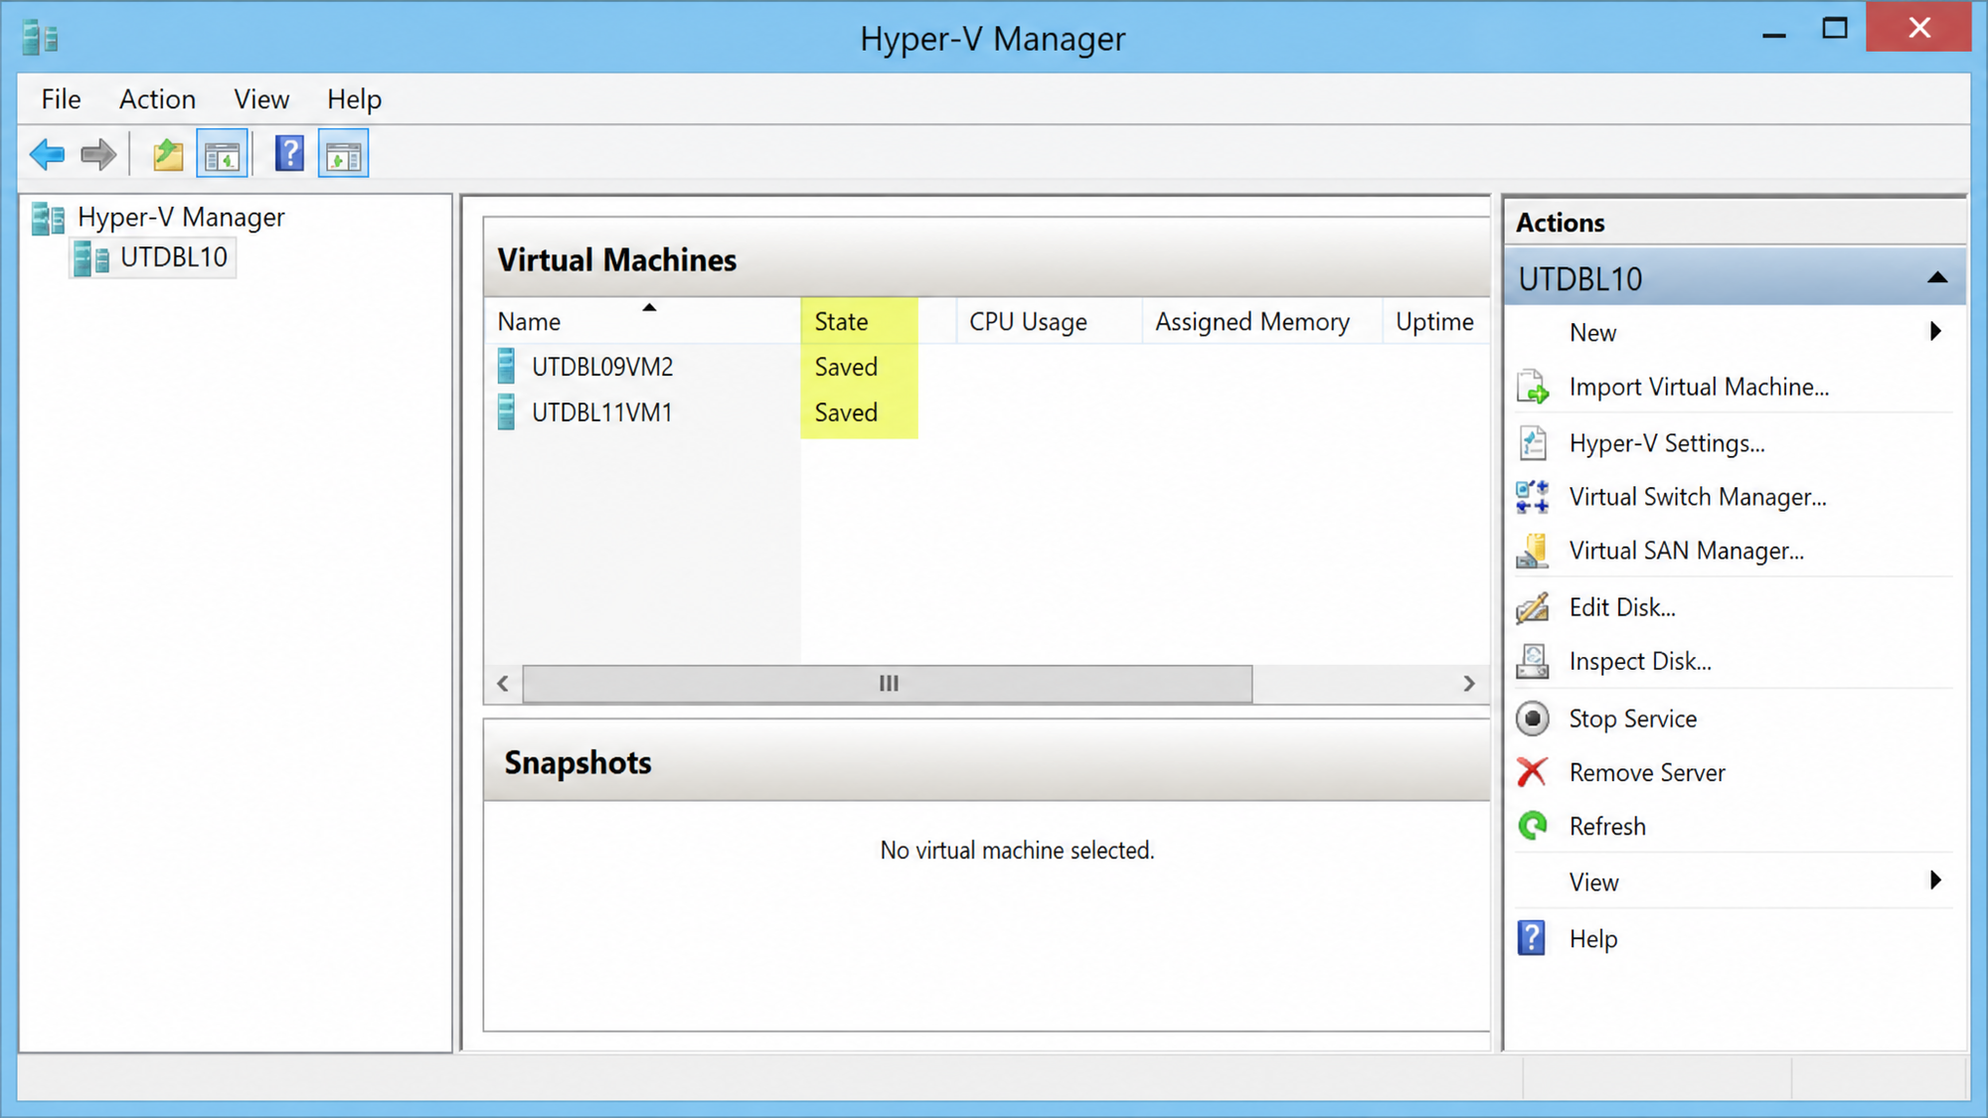Select Import Virtual Machine... action
The width and height of the screenshot is (1988, 1118).
[1699, 387]
